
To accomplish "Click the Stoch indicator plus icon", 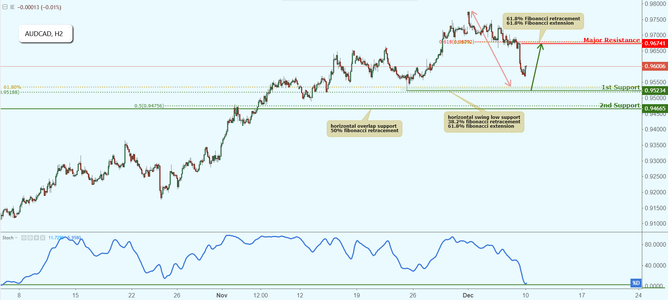I will tap(36, 238).
